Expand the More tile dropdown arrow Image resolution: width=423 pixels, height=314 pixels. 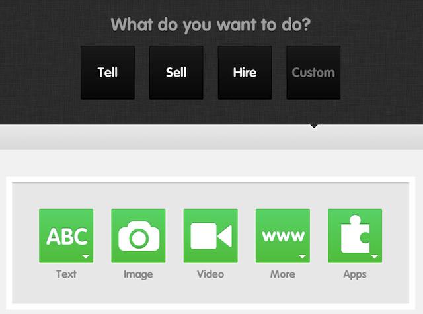(303, 256)
